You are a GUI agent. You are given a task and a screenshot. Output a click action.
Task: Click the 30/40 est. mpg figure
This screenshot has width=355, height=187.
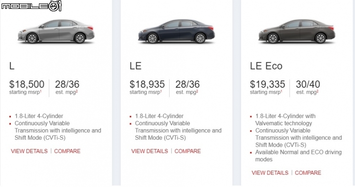tap(308, 84)
